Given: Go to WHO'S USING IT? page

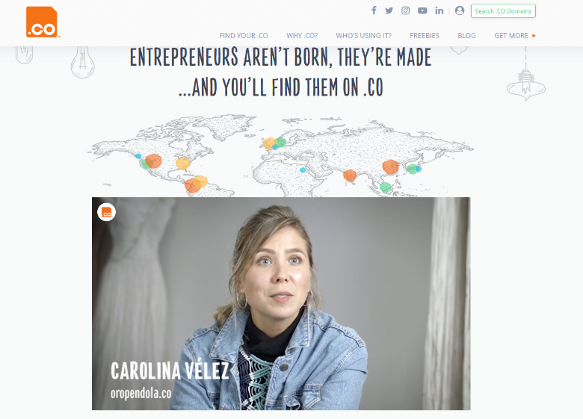Looking at the screenshot, I should pos(364,36).
